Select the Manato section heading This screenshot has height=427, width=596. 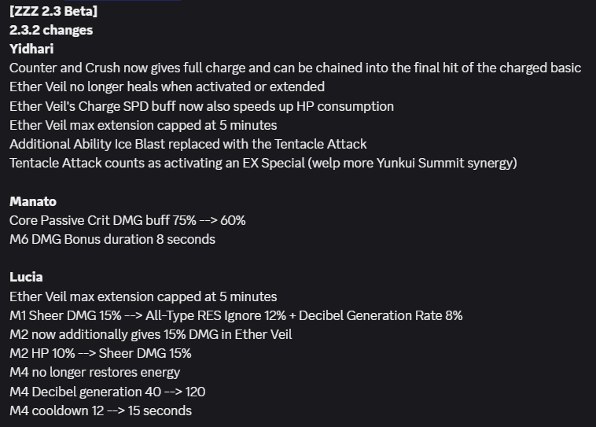coord(33,201)
